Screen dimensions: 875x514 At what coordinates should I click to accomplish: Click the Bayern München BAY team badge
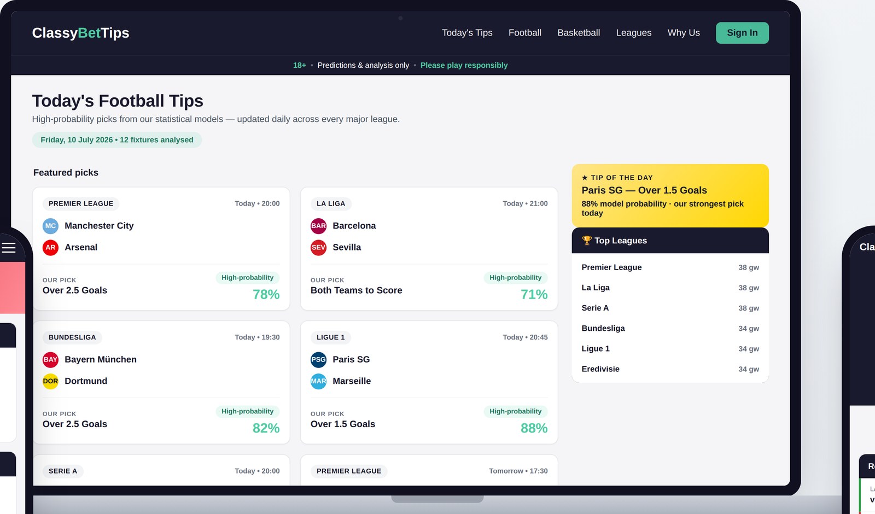pyautogui.click(x=50, y=359)
